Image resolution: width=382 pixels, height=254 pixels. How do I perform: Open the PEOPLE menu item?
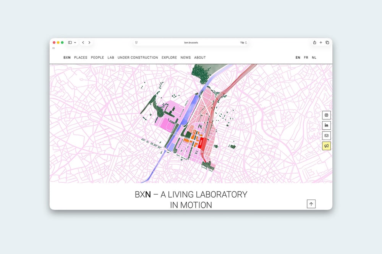point(97,58)
